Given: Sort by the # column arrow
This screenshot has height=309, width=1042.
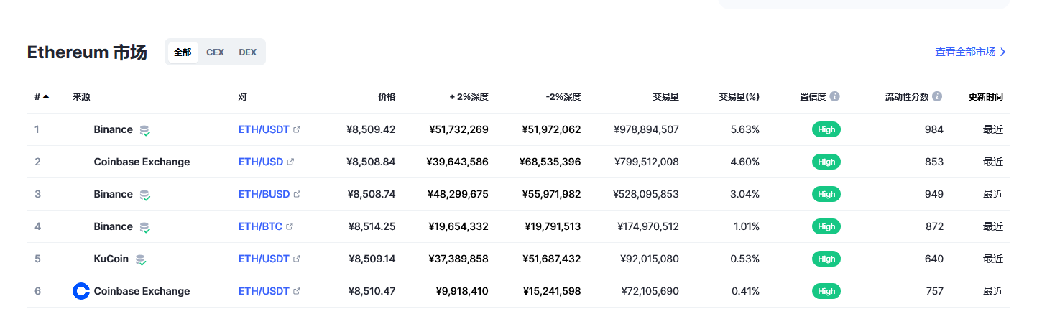Looking at the screenshot, I should coord(46,96).
